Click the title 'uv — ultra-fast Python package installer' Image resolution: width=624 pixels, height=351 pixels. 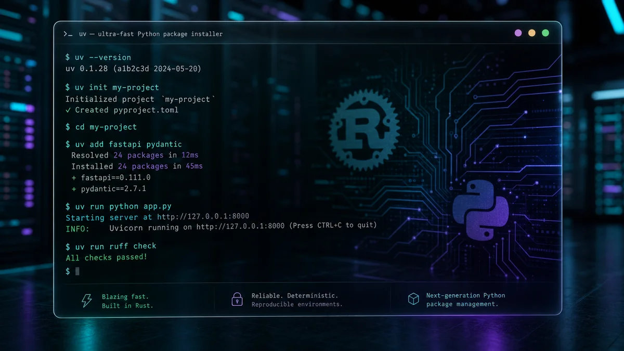151,34
